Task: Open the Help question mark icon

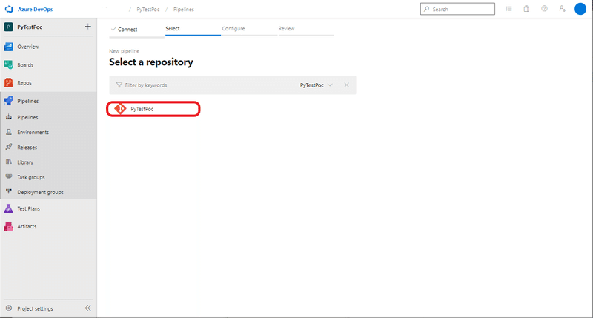Action: click(x=544, y=9)
